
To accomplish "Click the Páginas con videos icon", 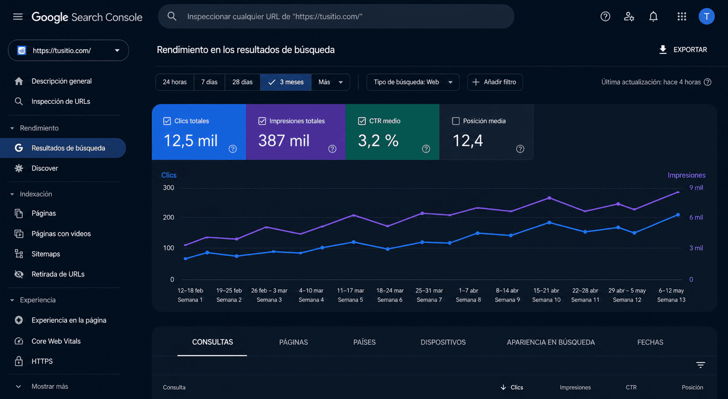I will click(x=19, y=234).
